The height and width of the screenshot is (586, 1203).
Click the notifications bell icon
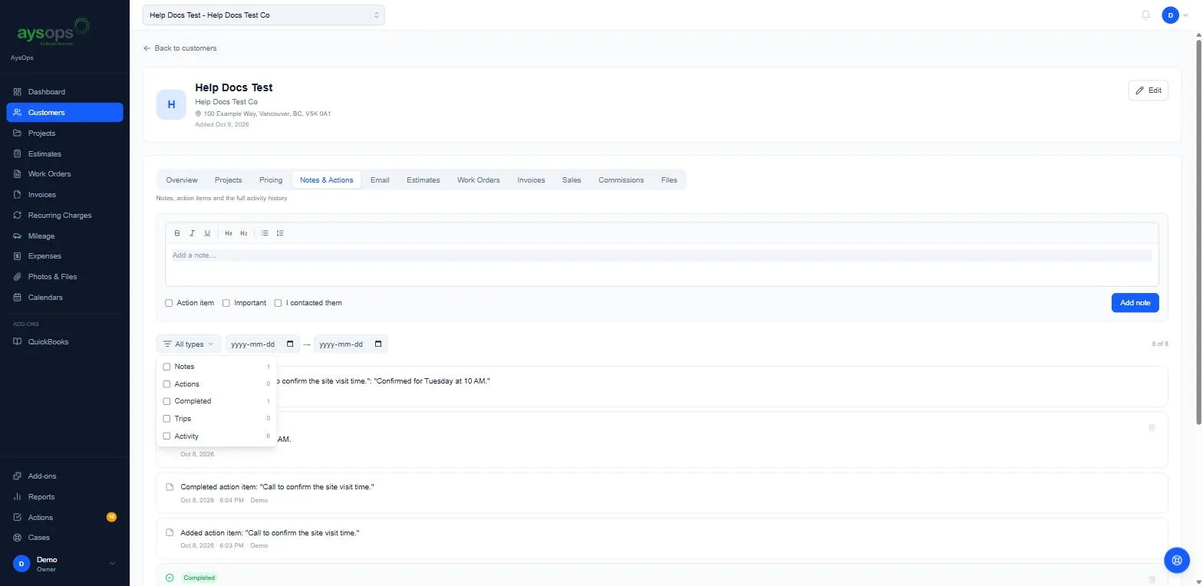pyautogui.click(x=1145, y=15)
